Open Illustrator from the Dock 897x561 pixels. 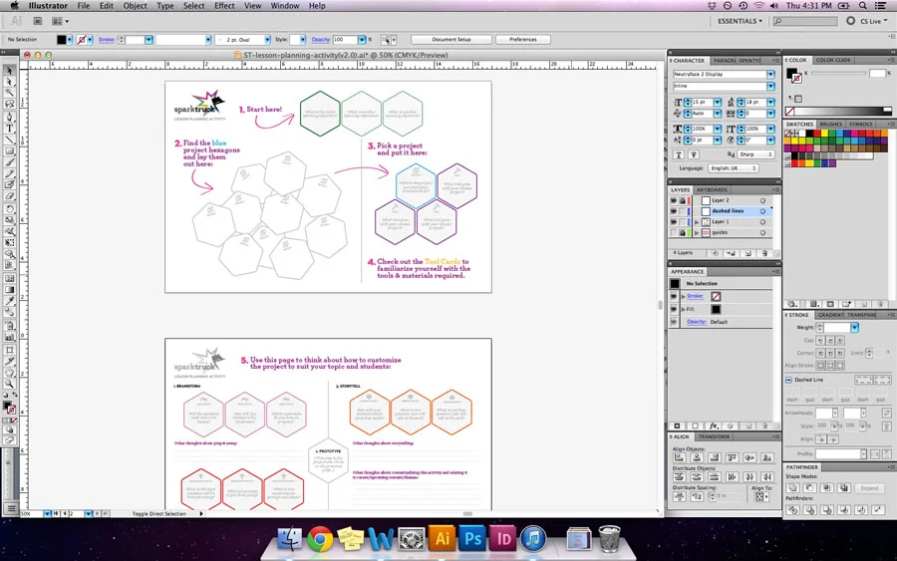(x=443, y=539)
